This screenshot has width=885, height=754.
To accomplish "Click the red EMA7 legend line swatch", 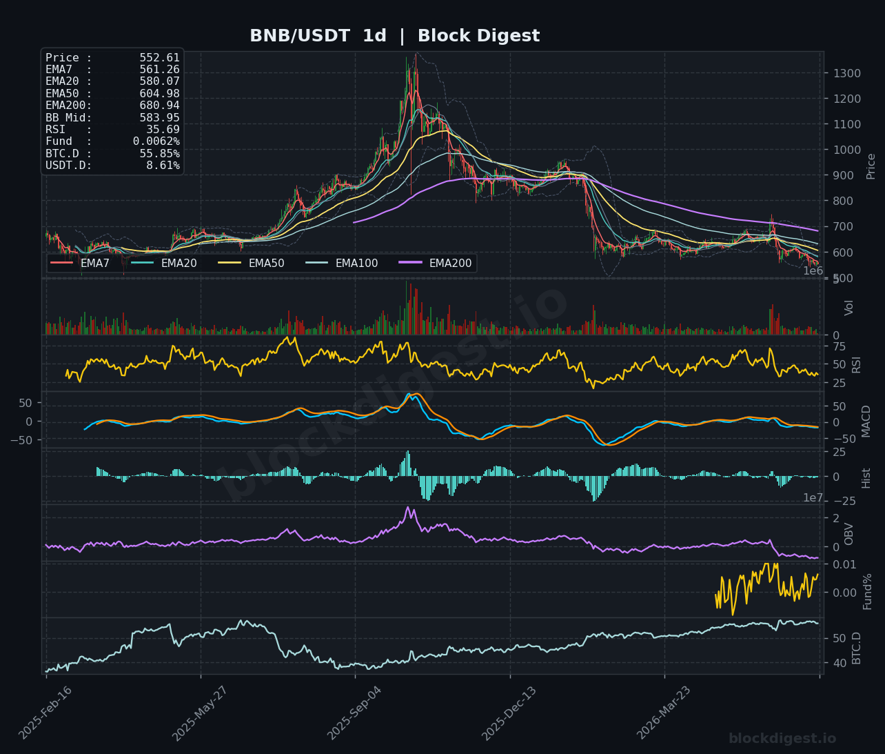I will click(x=62, y=263).
